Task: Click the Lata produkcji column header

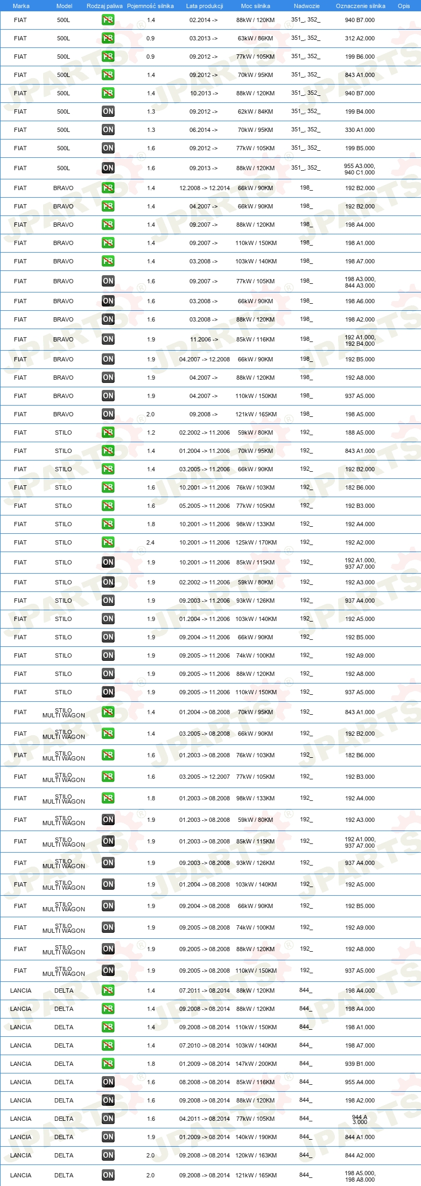Action: click(205, 6)
